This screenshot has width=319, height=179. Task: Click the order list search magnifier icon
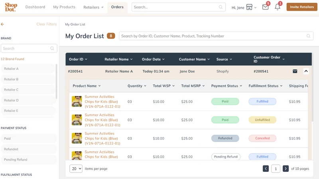[x=308, y=36]
